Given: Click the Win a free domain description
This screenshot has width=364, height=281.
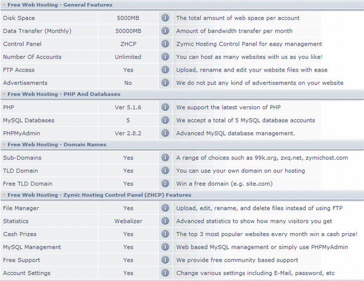Looking at the screenshot, I should 224,184.
